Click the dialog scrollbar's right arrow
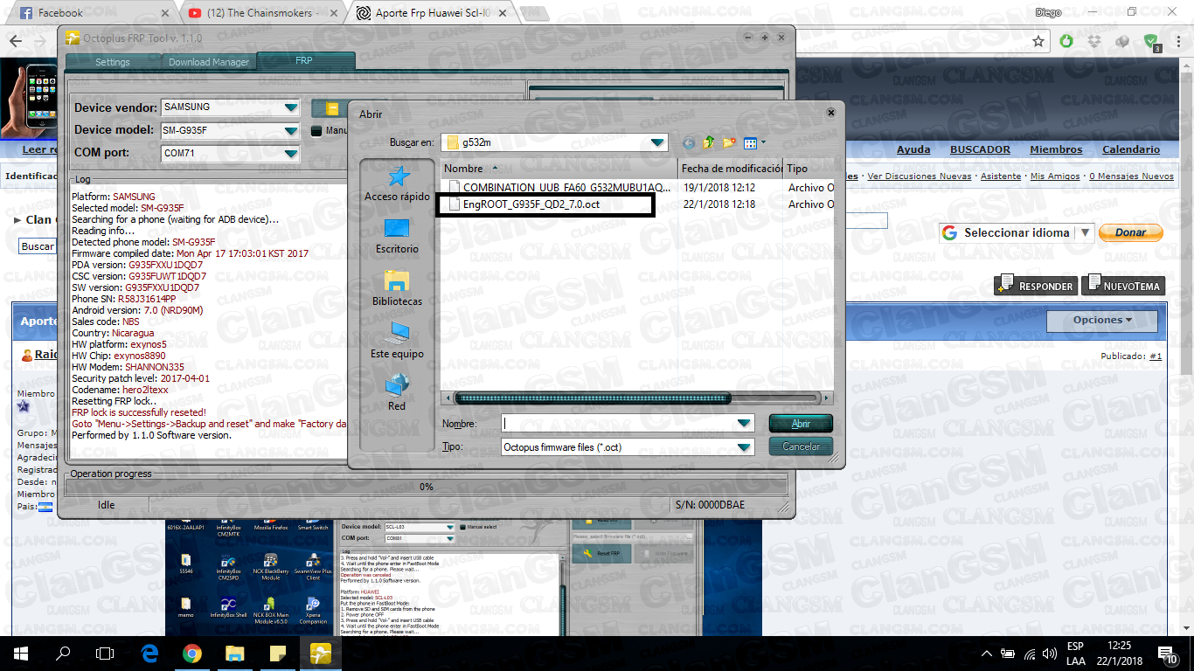1194x671 pixels. (x=827, y=398)
